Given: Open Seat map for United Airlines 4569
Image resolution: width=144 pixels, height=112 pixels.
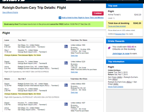Looking at the screenshot, I should (74, 92).
